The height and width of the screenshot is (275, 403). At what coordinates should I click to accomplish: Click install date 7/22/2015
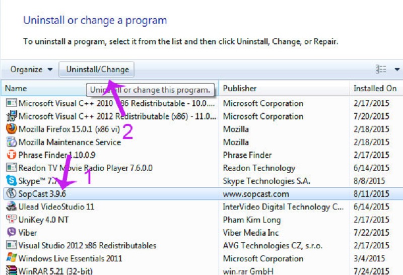click(371, 233)
